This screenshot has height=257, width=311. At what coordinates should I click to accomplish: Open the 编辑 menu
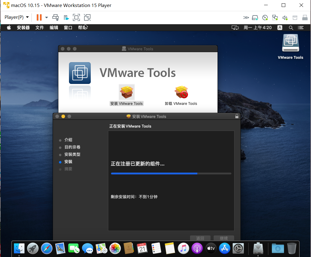[x=54, y=28]
